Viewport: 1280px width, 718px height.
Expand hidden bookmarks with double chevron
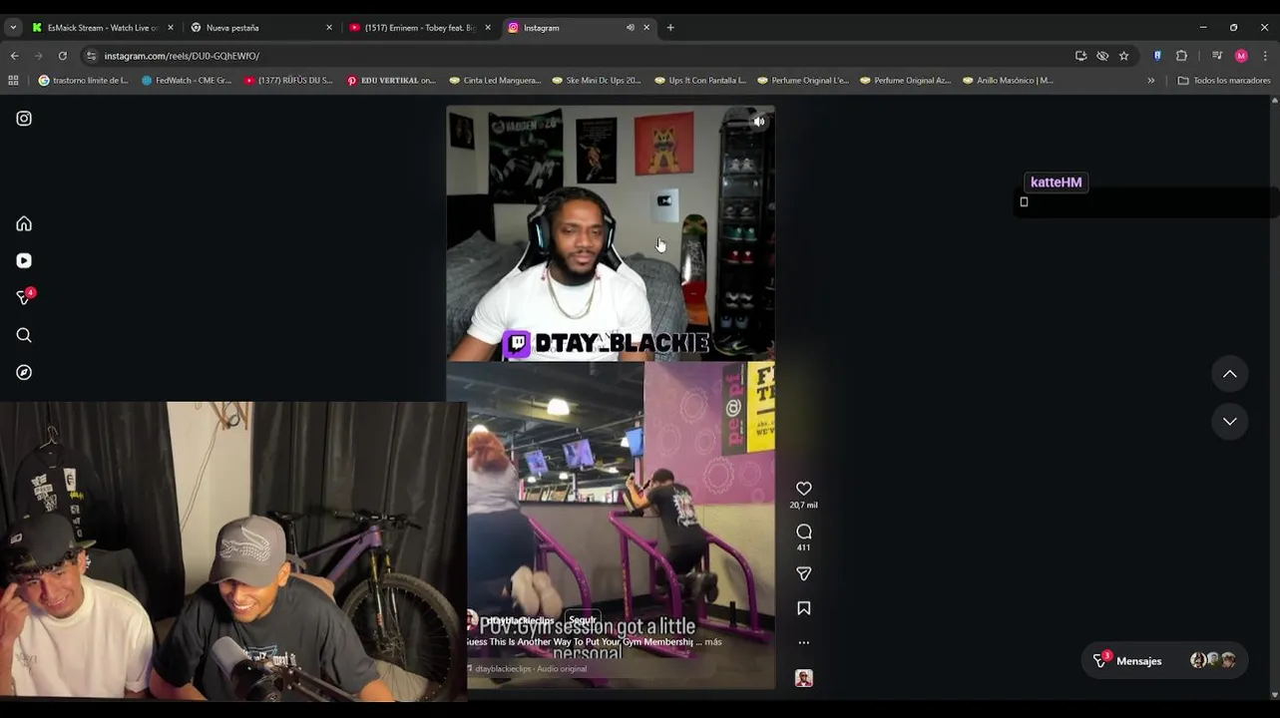[x=1150, y=81]
